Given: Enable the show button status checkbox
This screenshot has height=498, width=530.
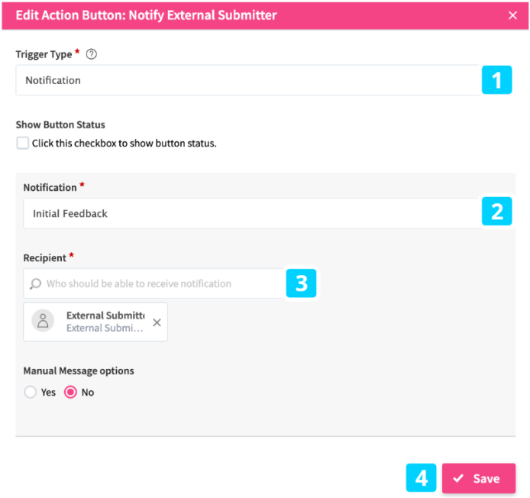Looking at the screenshot, I should (x=23, y=143).
